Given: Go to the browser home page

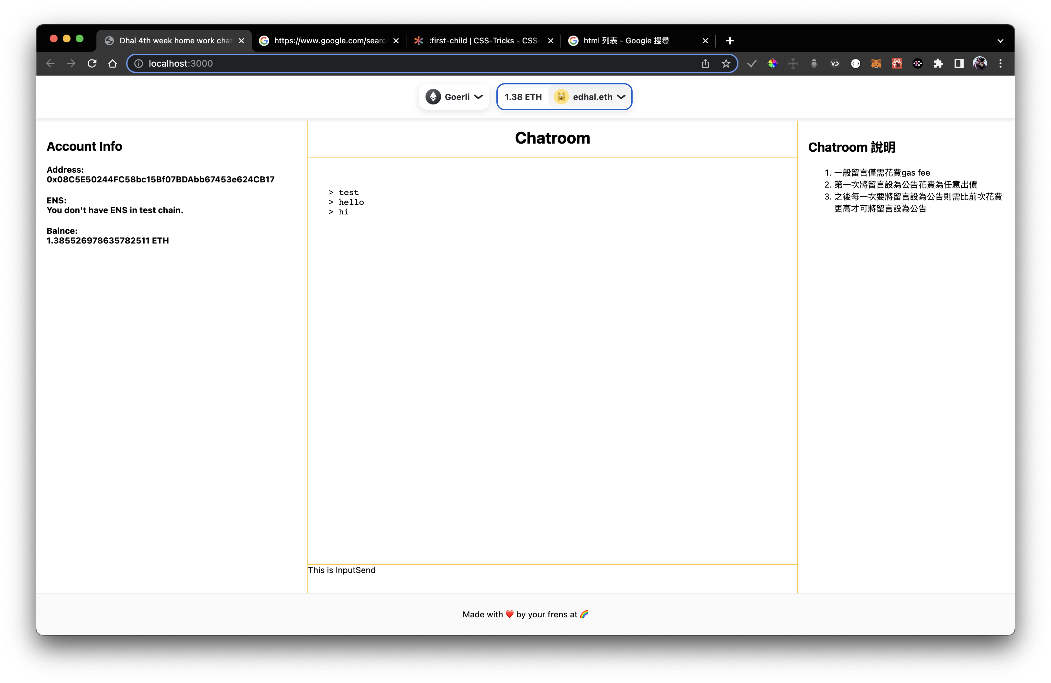Looking at the screenshot, I should (x=113, y=63).
